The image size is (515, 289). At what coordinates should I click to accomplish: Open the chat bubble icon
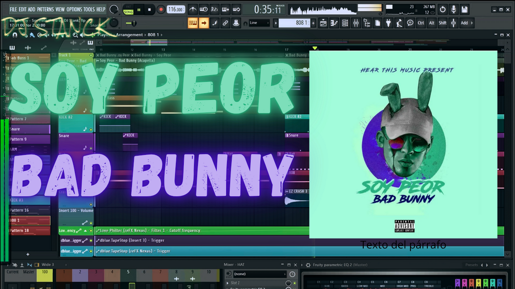410,23
